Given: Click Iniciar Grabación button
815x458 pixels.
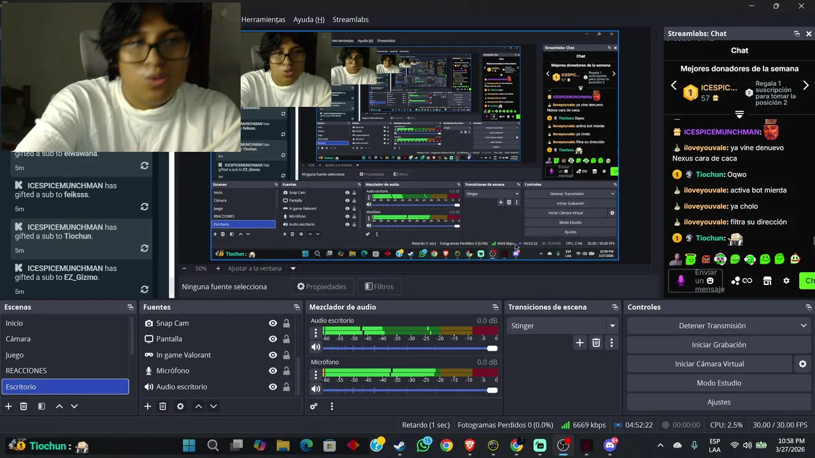Looking at the screenshot, I should click(719, 345).
